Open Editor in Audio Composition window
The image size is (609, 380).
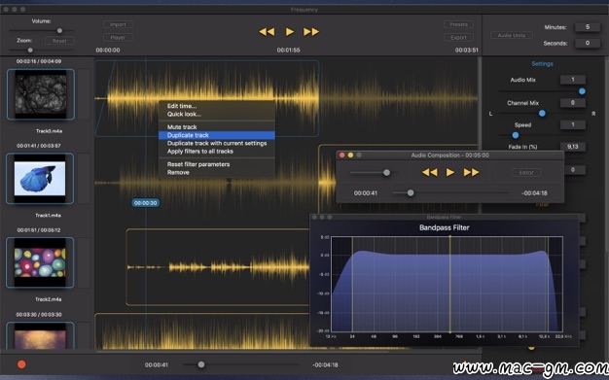(x=526, y=173)
